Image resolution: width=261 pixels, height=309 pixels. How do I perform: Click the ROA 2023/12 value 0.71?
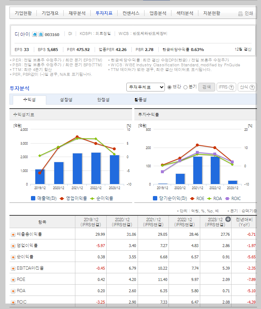[x=226, y=291]
